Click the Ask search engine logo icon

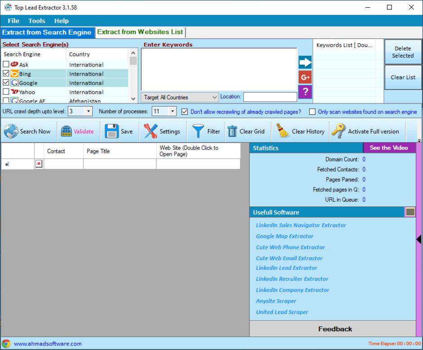point(14,64)
